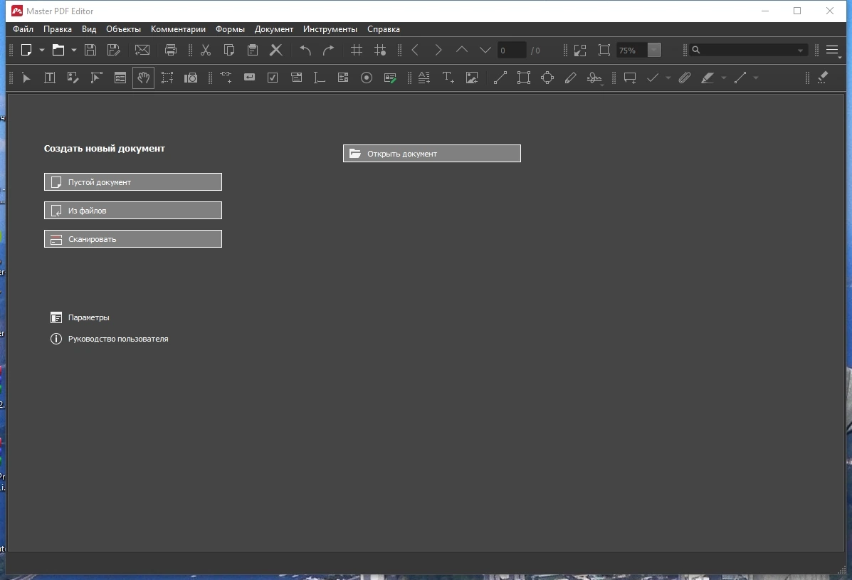Expand the search options dropdown arrow
Viewport: 852px width, 580px height.
tap(800, 51)
